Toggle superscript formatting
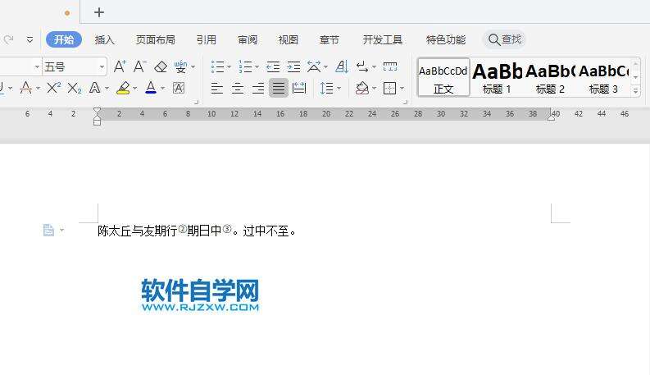650x375 pixels. coord(54,88)
